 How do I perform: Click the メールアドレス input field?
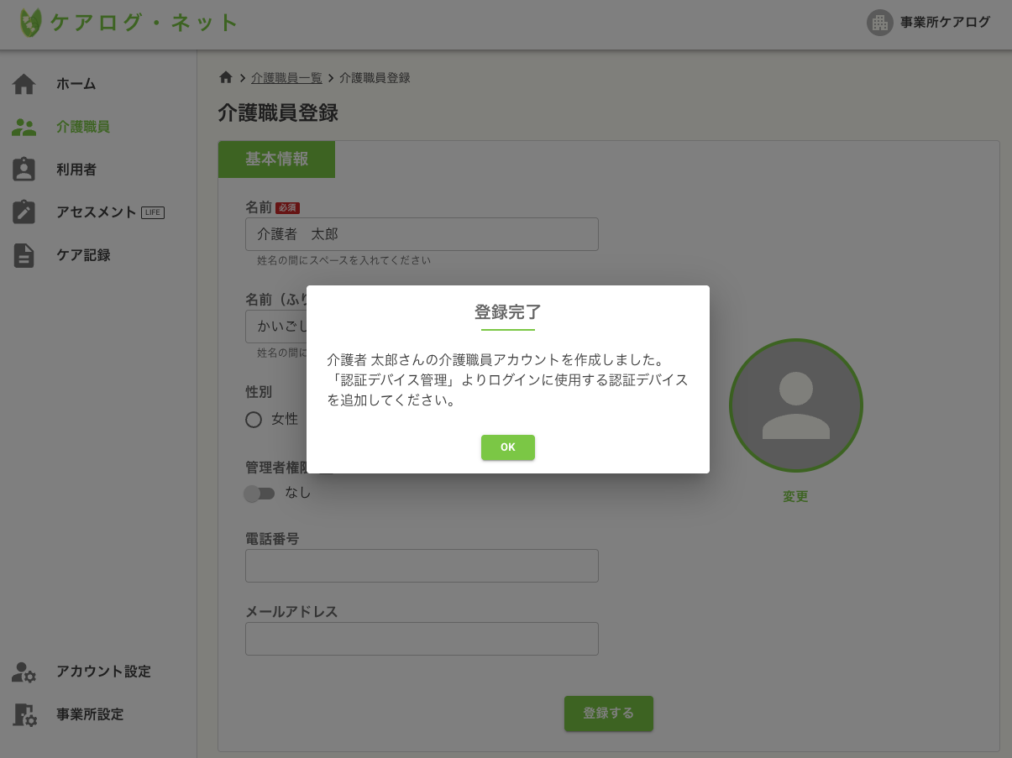(x=421, y=639)
